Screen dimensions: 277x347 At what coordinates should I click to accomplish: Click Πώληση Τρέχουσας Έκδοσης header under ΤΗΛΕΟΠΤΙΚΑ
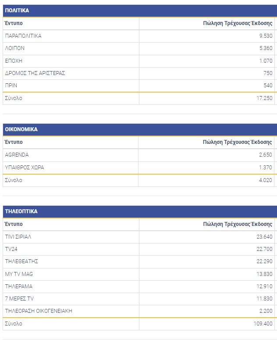(x=238, y=225)
